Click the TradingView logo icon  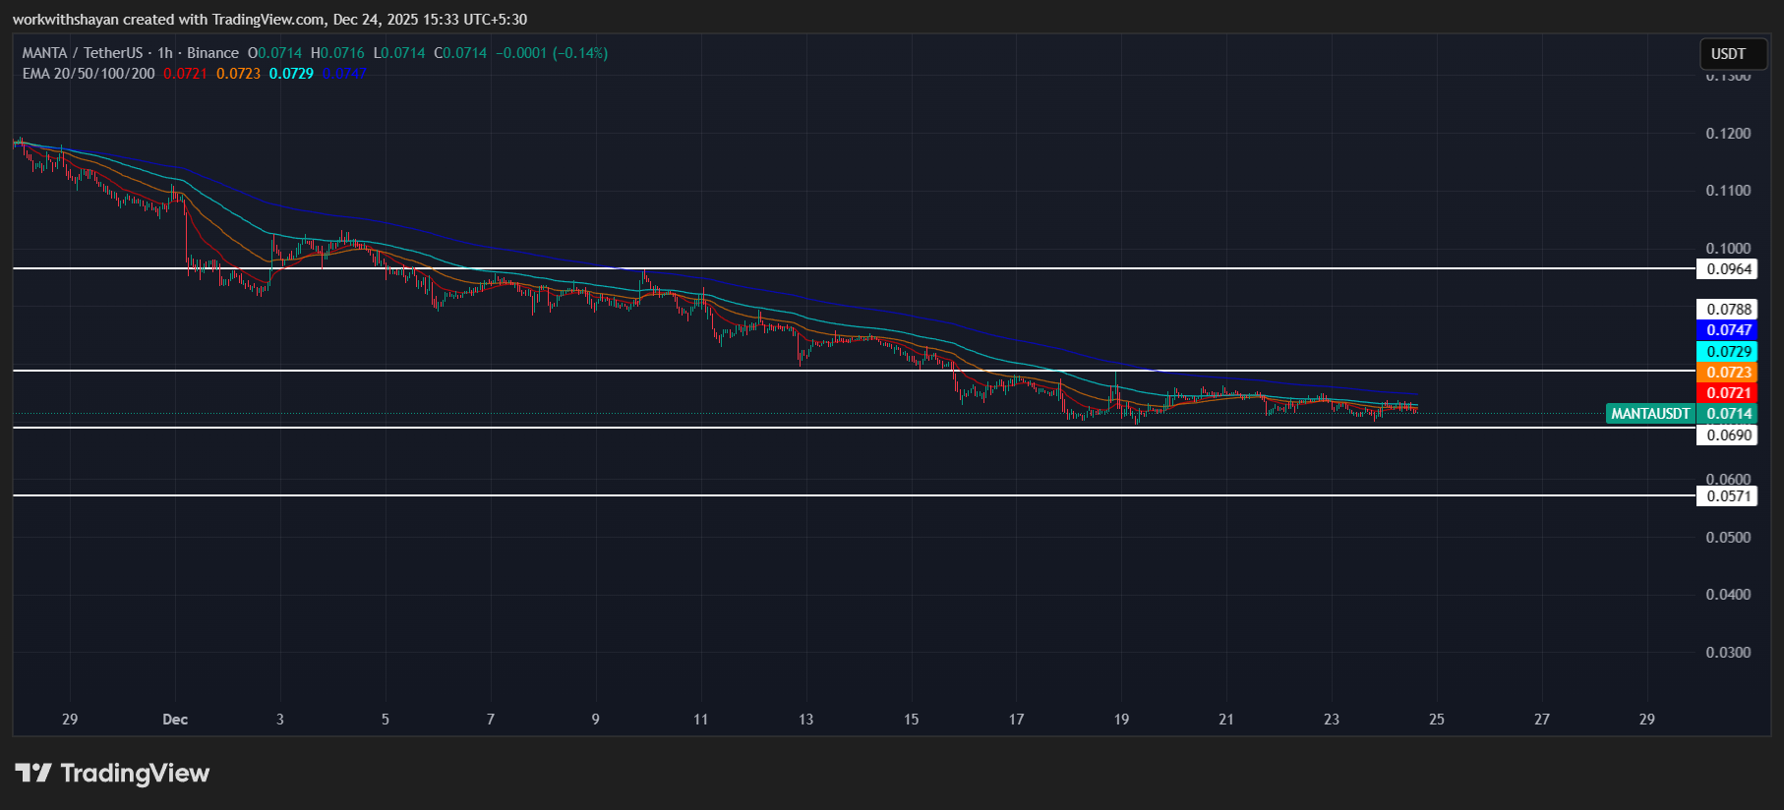point(33,774)
